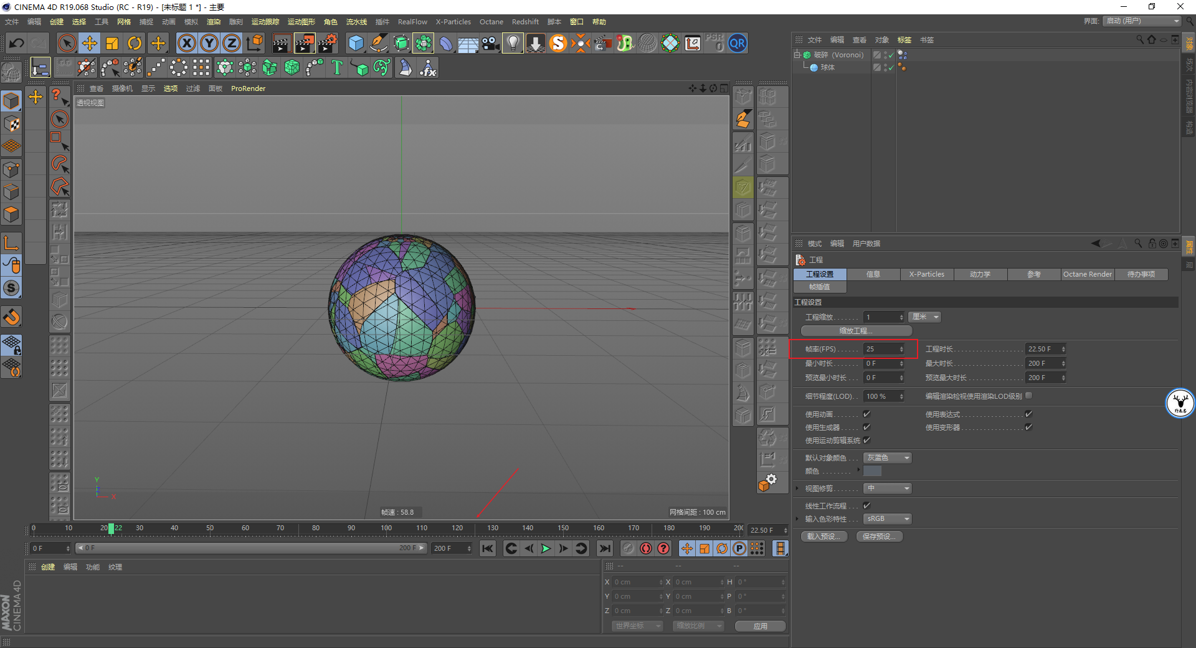Select the spline Pen tool
The width and height of the screenshot is (1196, 648).
point(378,44)
